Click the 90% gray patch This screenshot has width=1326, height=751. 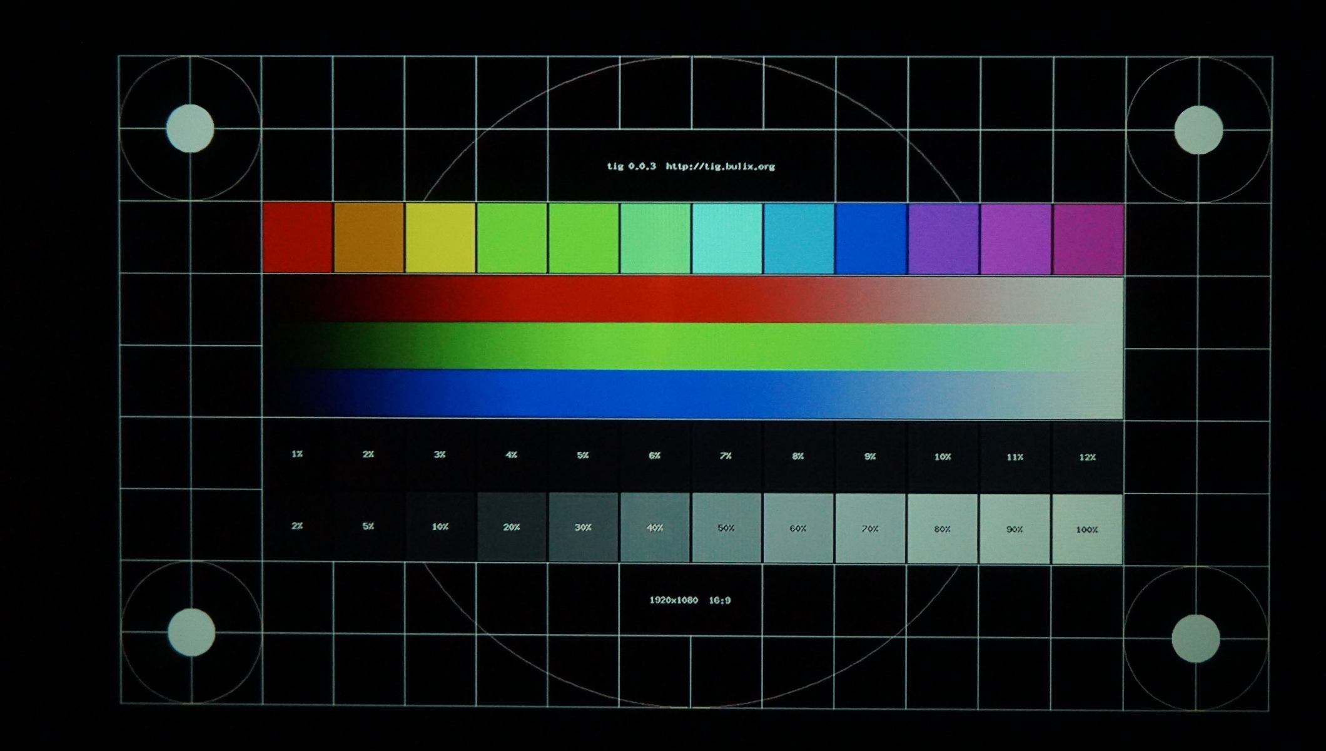tap(1016, 529)
